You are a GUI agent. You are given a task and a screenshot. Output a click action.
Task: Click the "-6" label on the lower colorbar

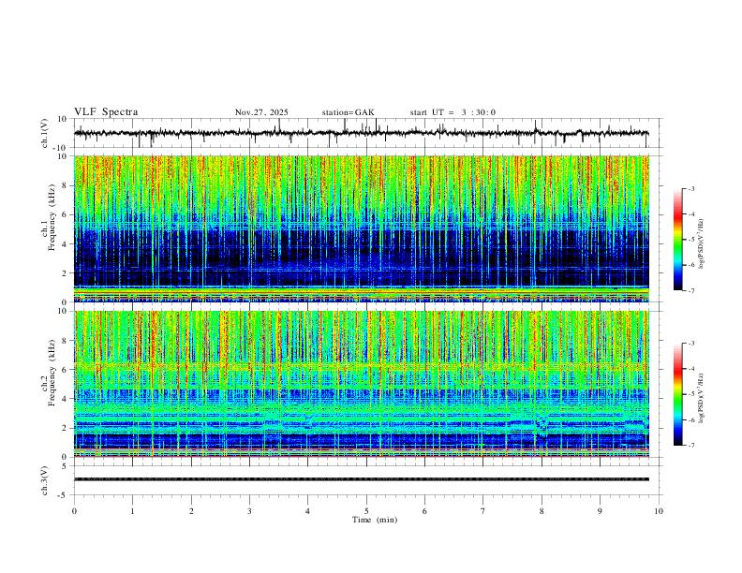(x=691, y=419)
